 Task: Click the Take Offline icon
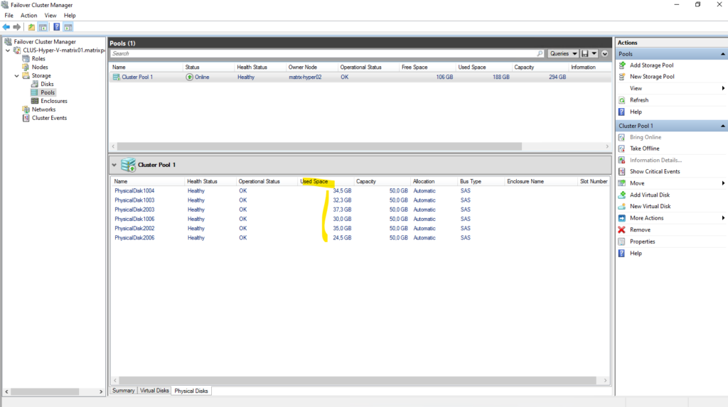pos(622,148)
